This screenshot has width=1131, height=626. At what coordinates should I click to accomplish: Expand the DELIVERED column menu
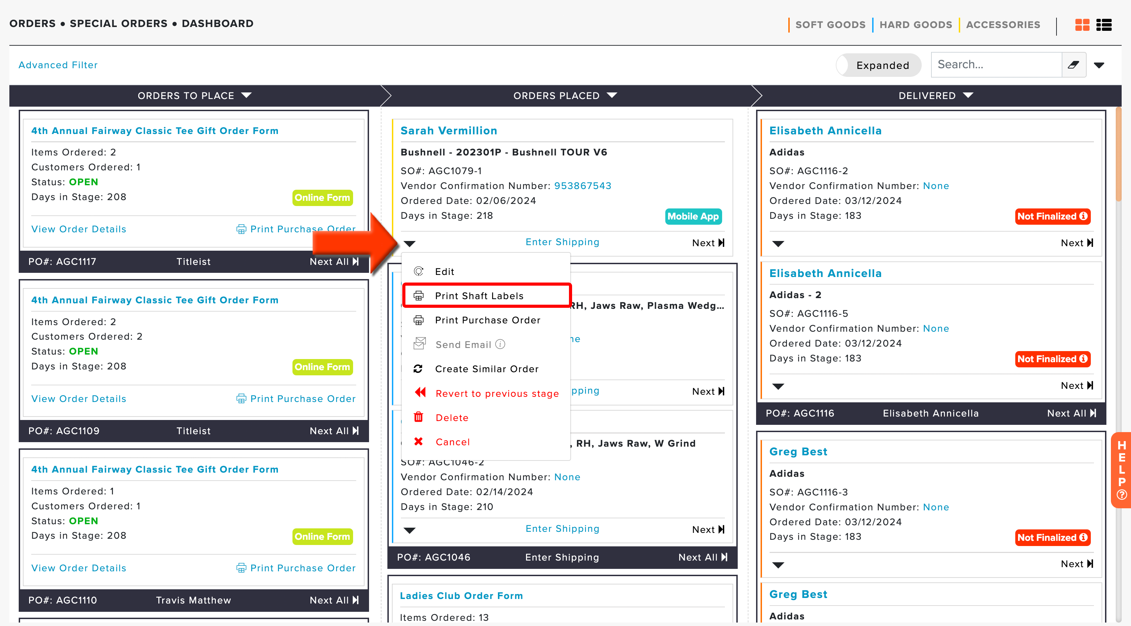968,95
